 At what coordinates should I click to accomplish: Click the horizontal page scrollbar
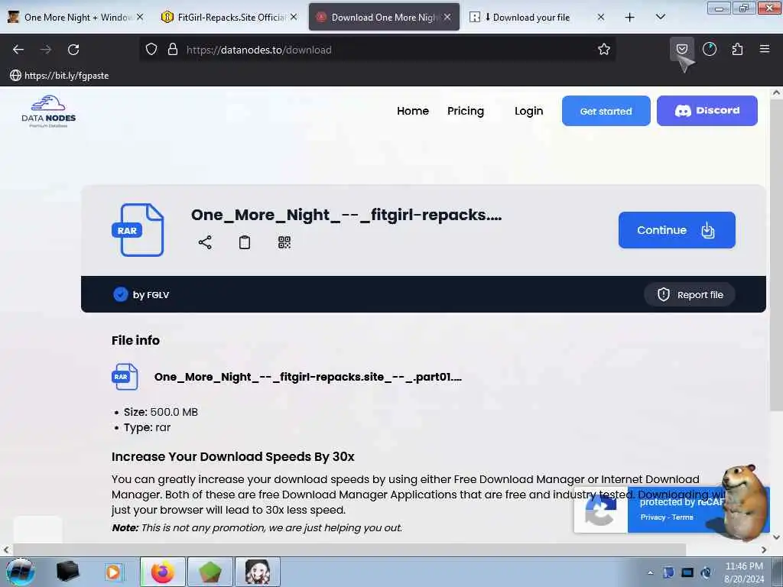coord(349,550)
